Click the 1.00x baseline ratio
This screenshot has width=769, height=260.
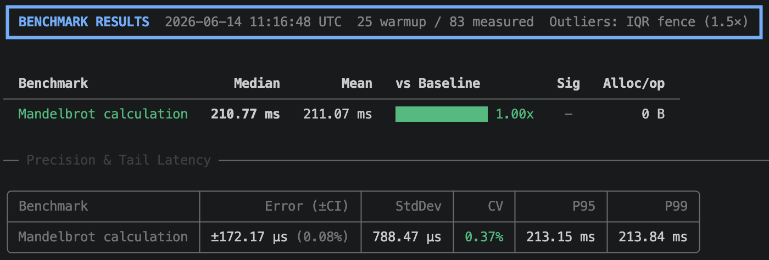coord(515,114)
